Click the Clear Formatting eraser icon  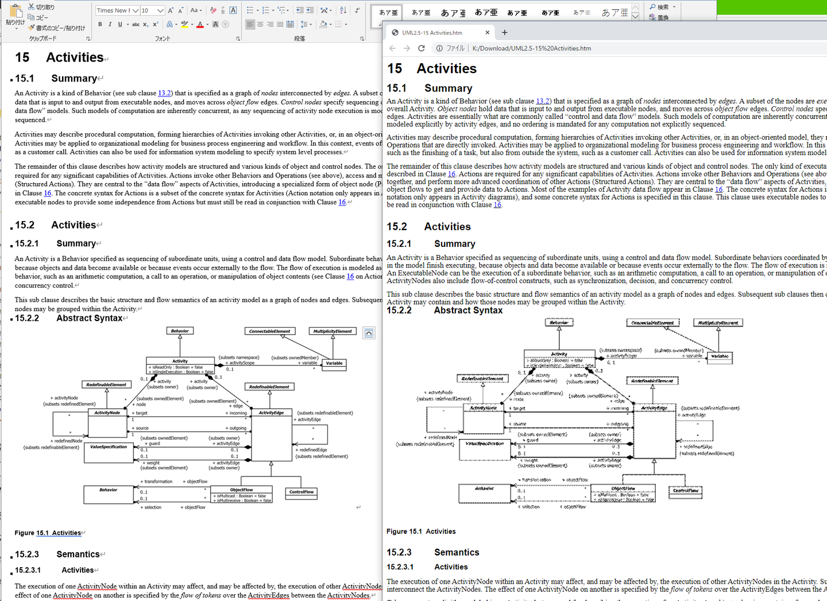point(214,10)
